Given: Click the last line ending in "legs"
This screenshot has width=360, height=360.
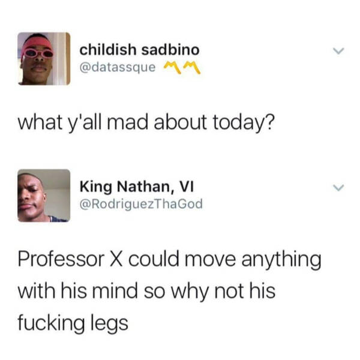Looking at the screenshot, I should [73, 323].
